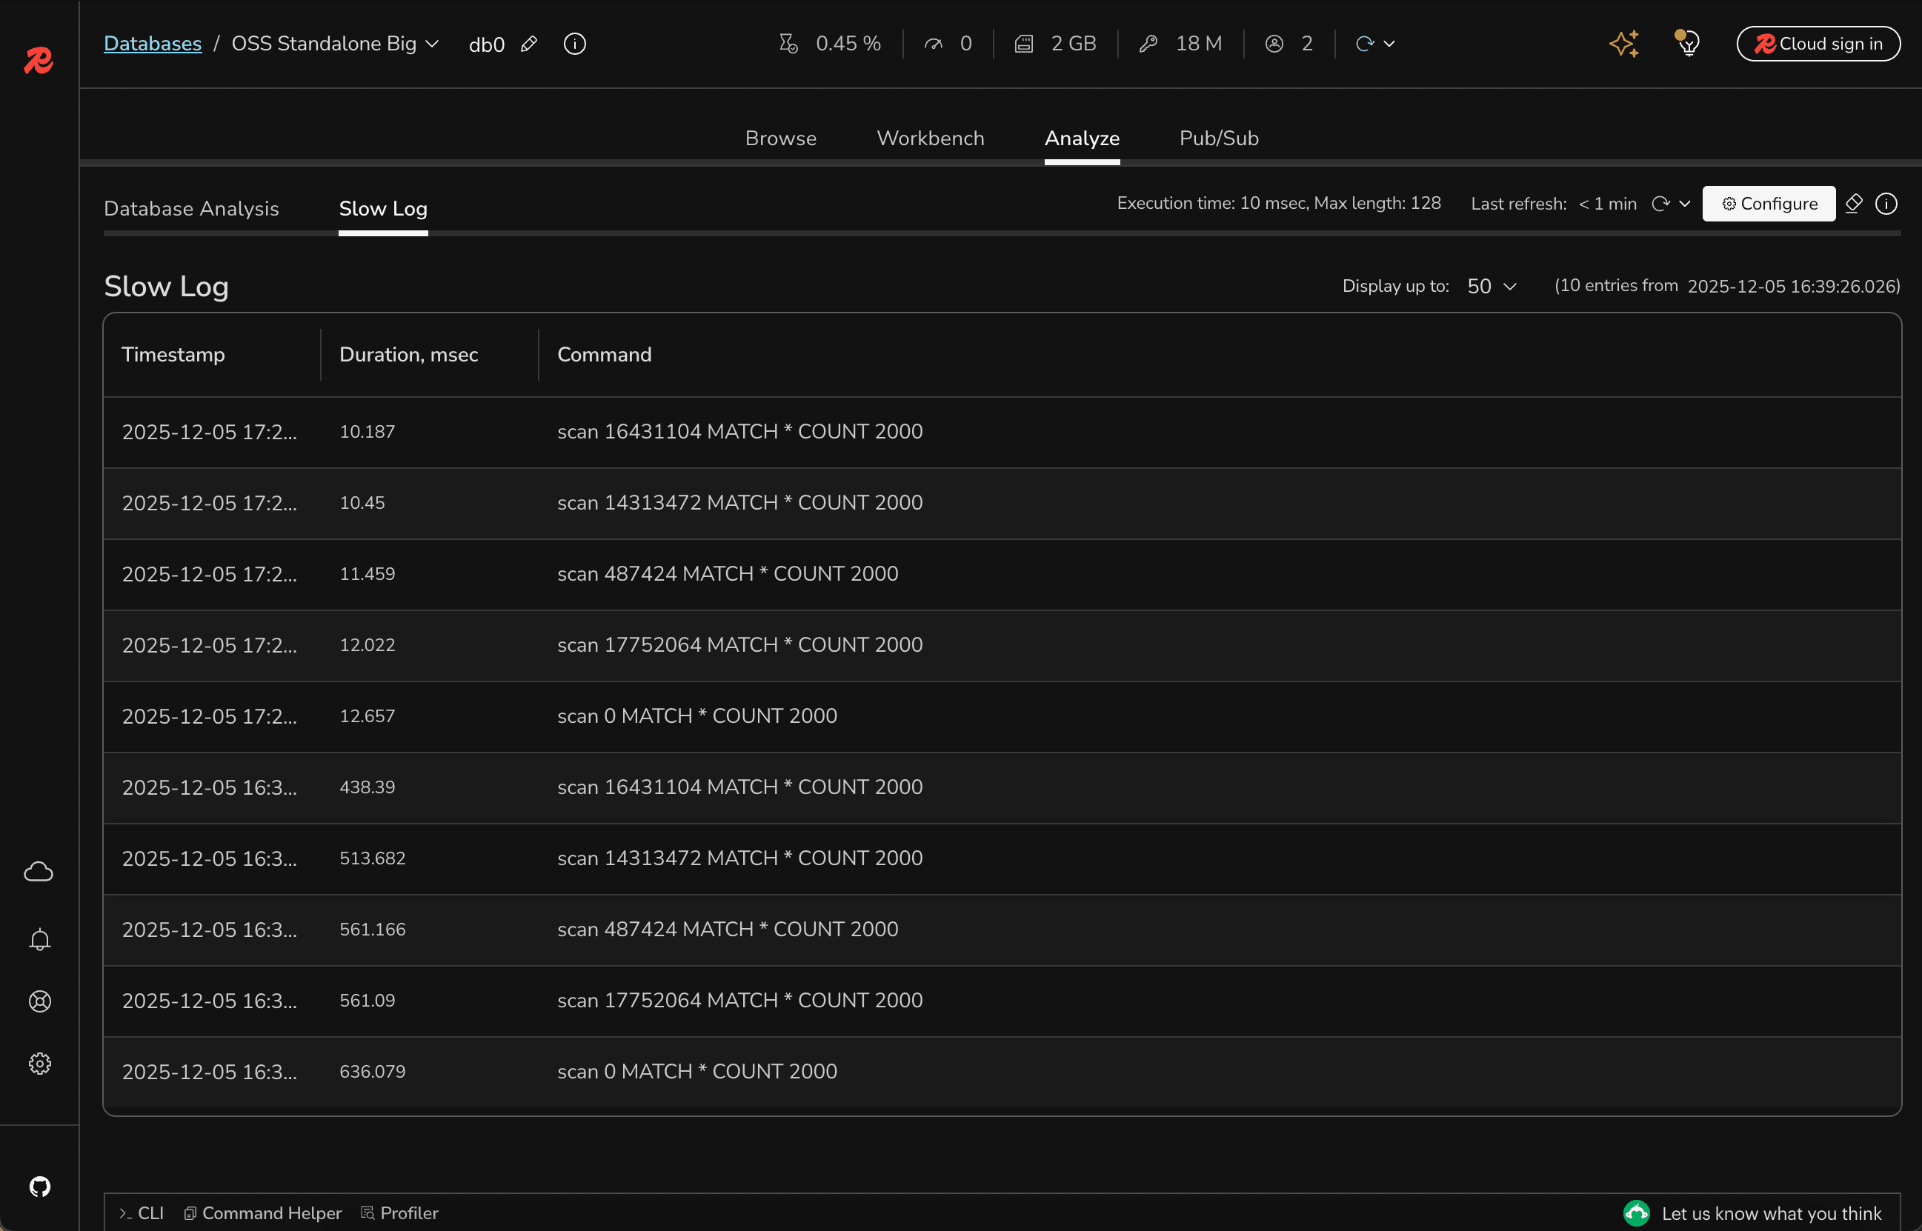1922x1231 pixels.
Task: Sort by the Timestamp column header
Action: point(173,355)
